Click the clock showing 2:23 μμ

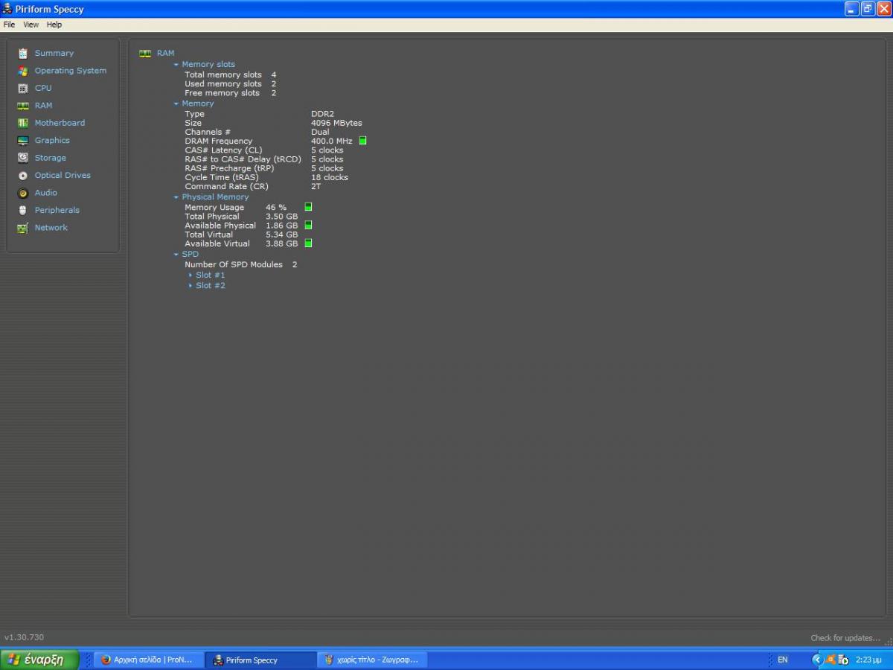tap(869, 660)
